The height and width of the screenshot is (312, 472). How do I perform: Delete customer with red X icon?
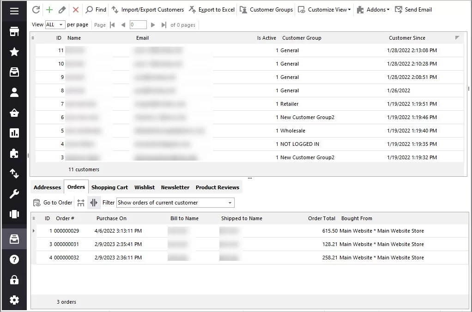point(76,10)
